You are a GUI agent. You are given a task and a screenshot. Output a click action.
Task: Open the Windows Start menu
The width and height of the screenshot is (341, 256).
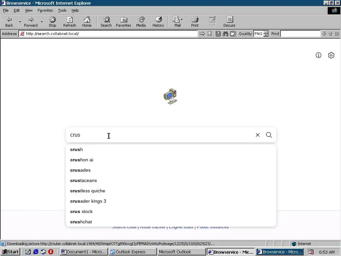[10, 252]
